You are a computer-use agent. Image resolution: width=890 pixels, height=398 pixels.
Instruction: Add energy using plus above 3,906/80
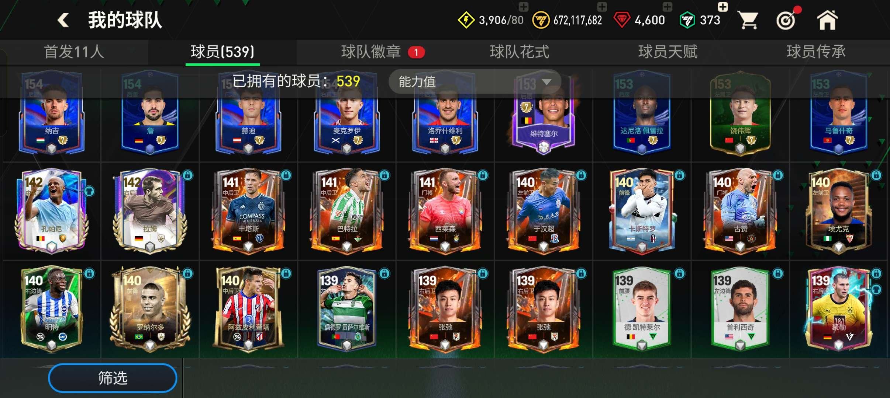point(524,7)
